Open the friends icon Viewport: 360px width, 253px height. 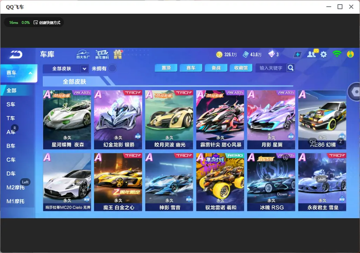312,54
